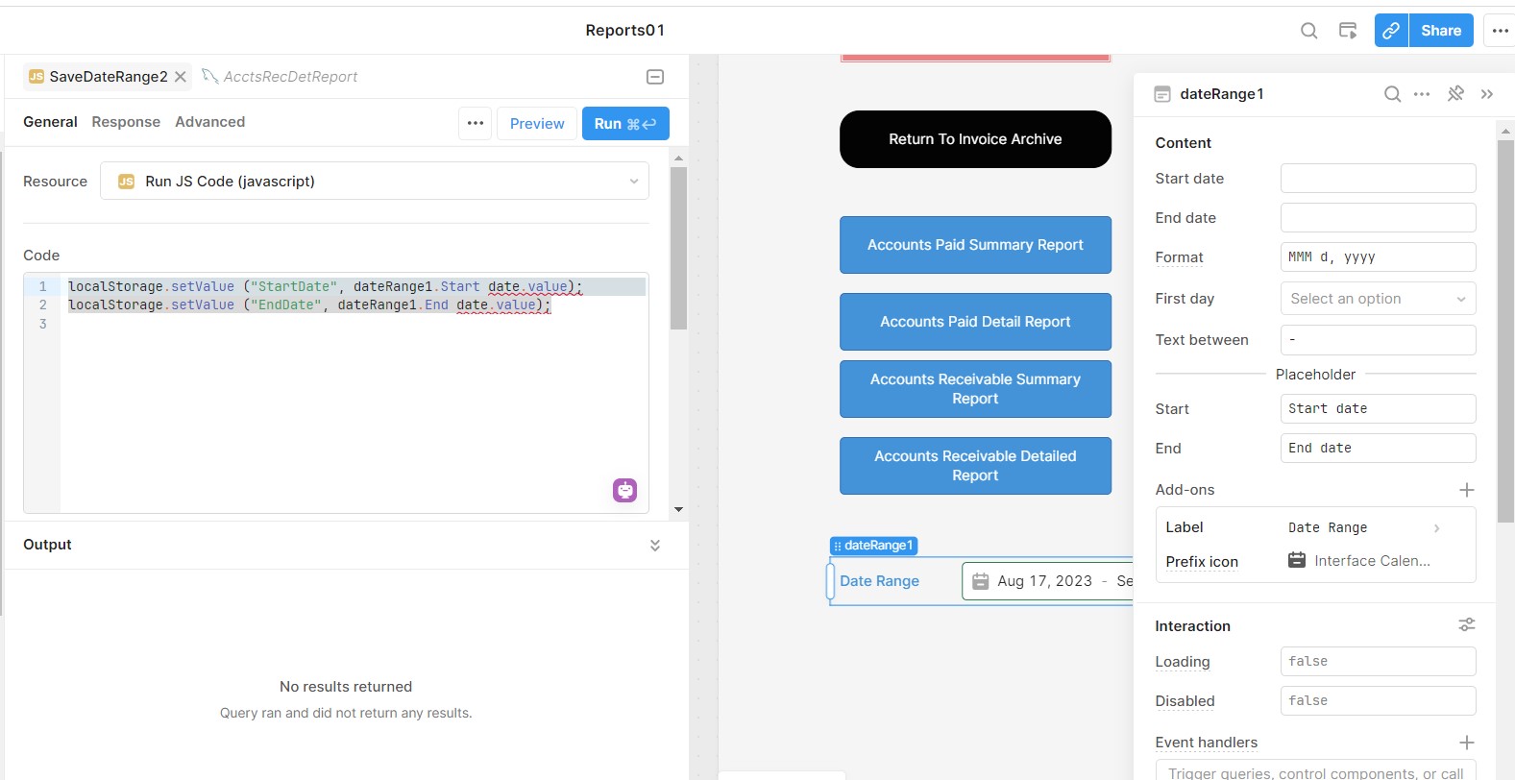The width and height of the screenshot is (1515, 780).
Task: Copy share link button icon
Action: [1391, 31]
